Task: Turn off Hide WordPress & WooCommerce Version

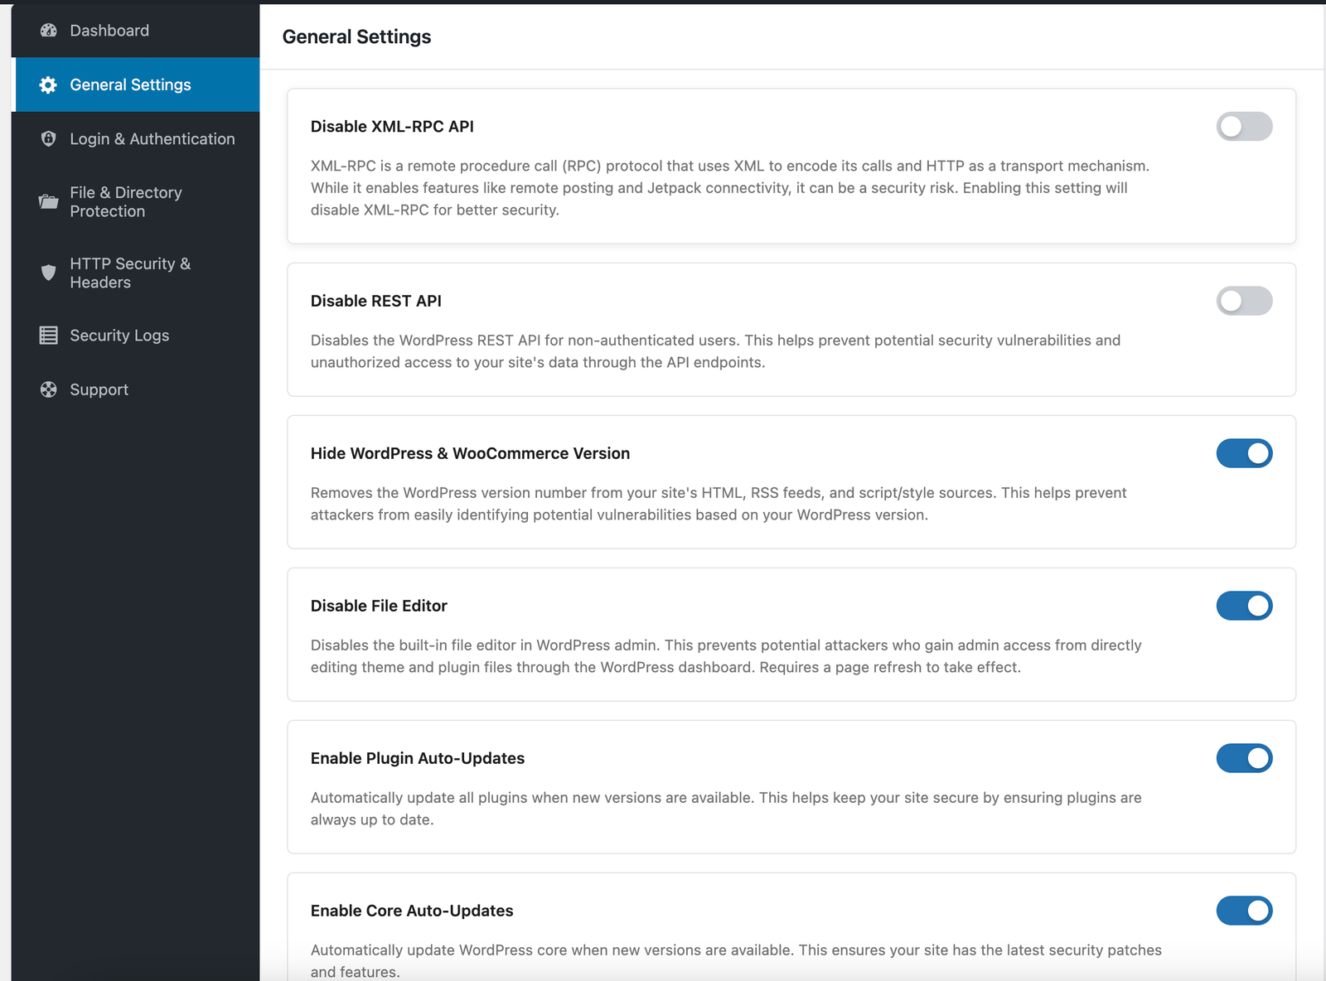Action: (1244, 453)
